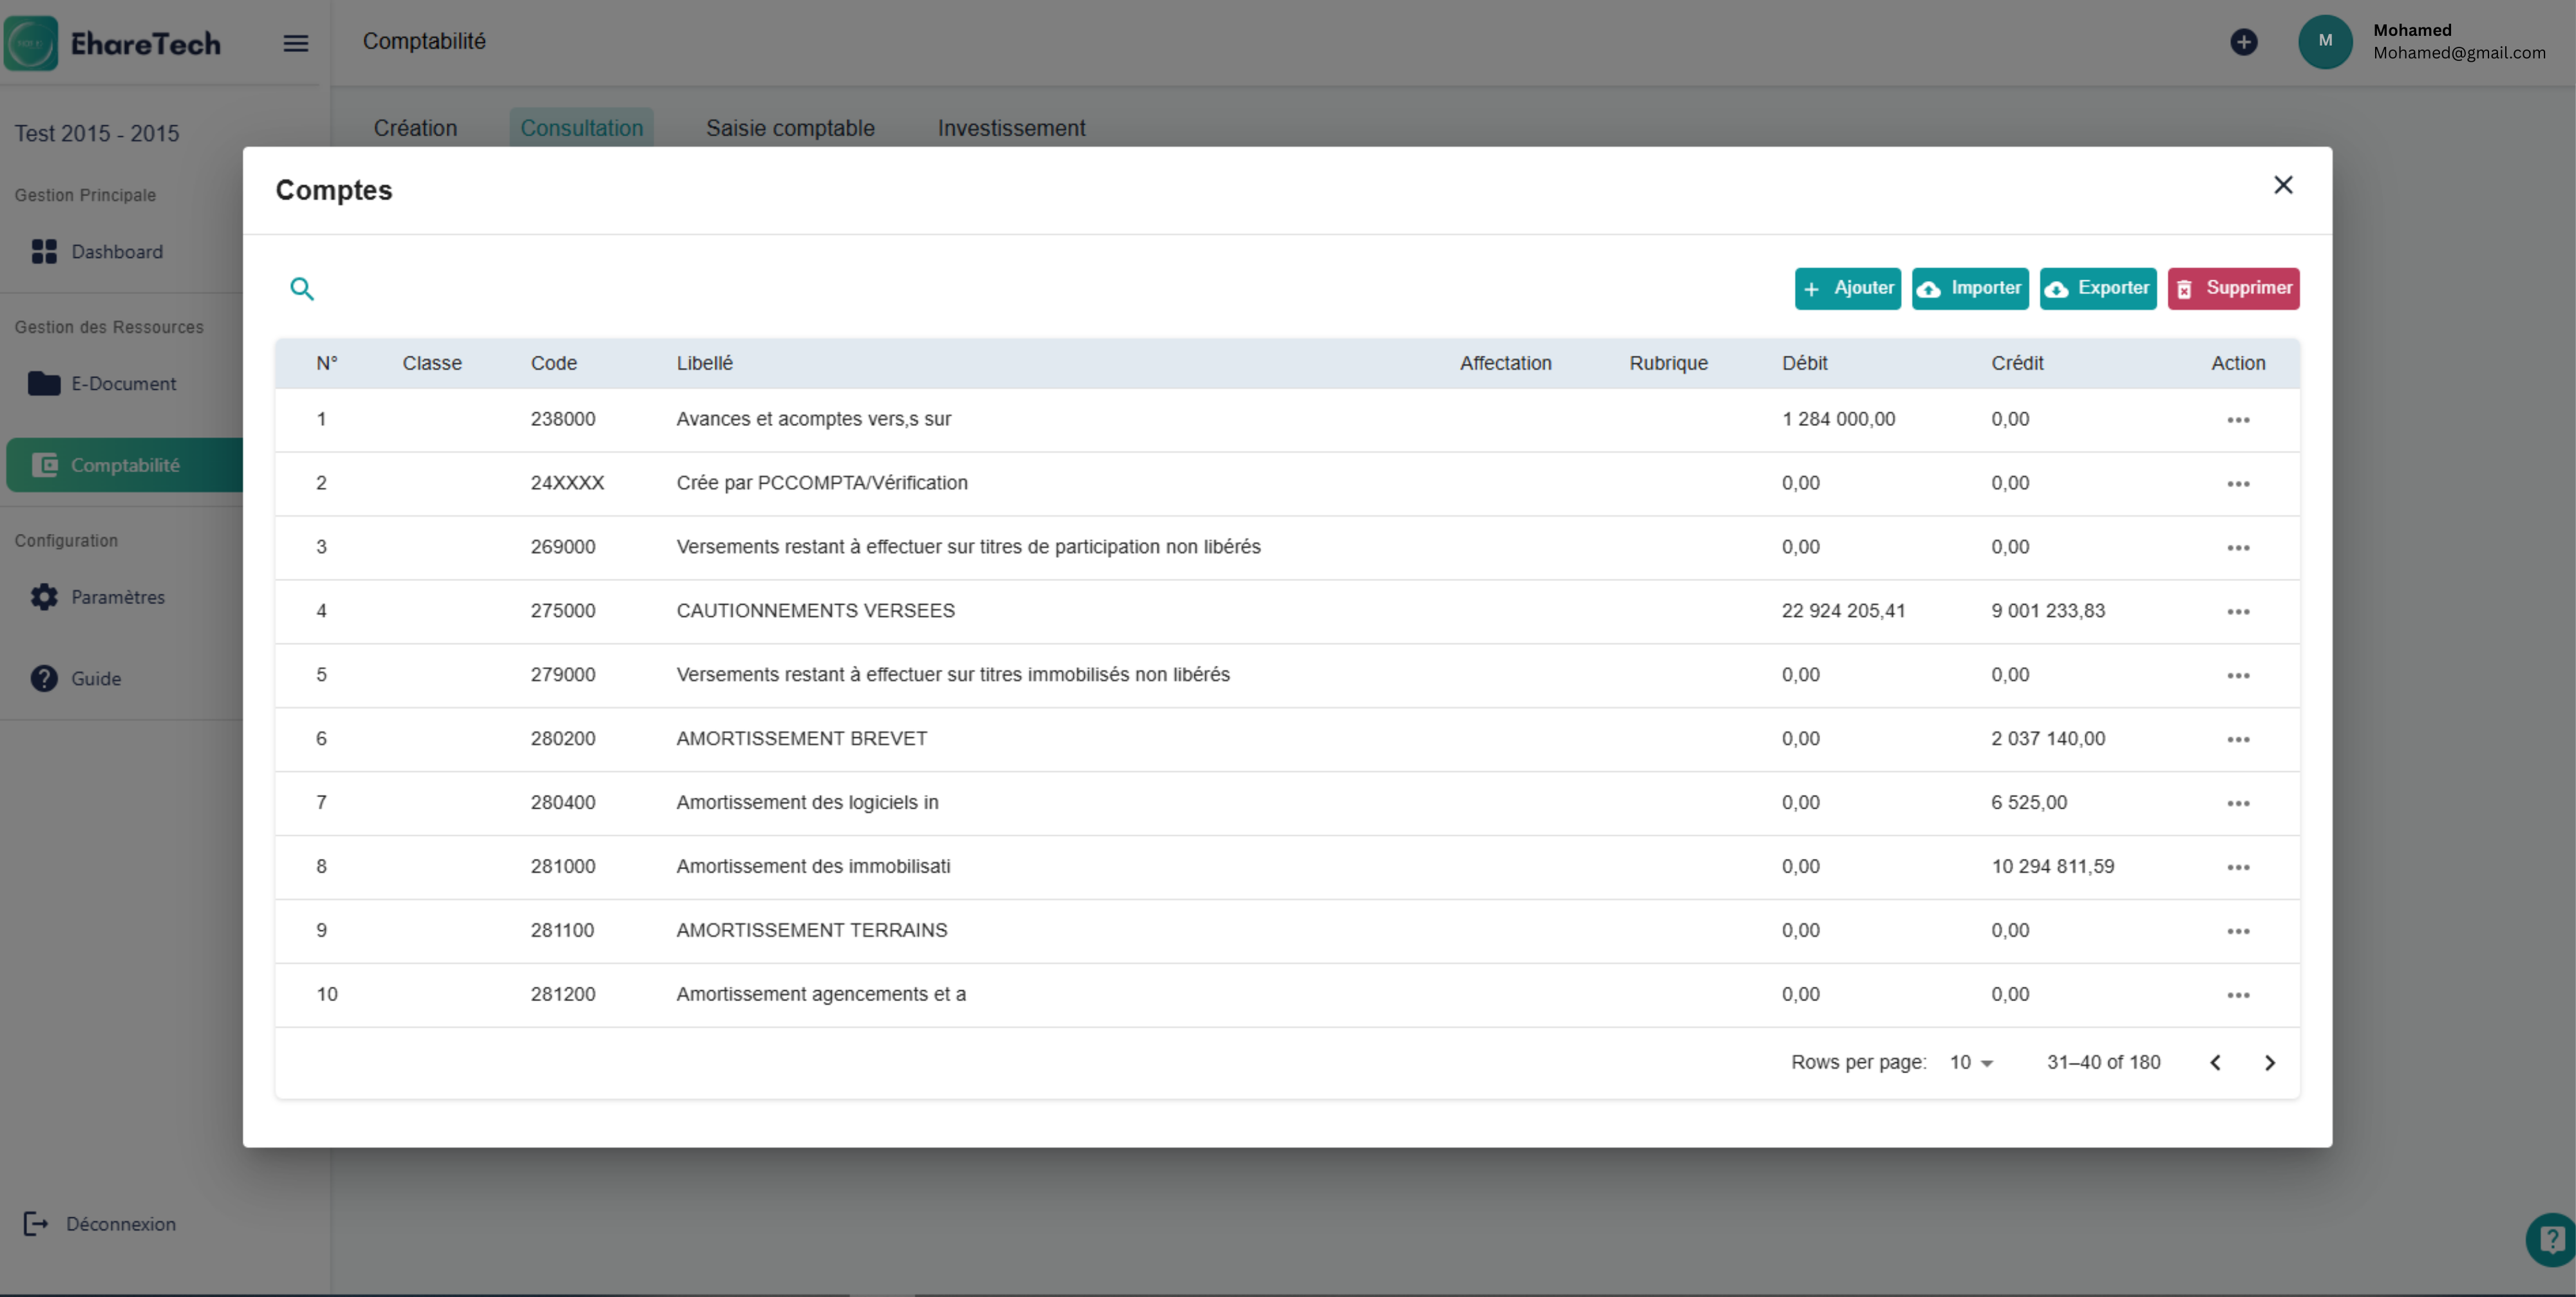Toggle the hamburger sidebar menu
Viewport: 2576px width, 1297px height.
(295, 43)
